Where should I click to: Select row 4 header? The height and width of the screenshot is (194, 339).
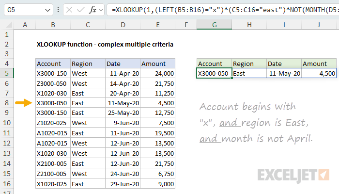click(7, 64)
